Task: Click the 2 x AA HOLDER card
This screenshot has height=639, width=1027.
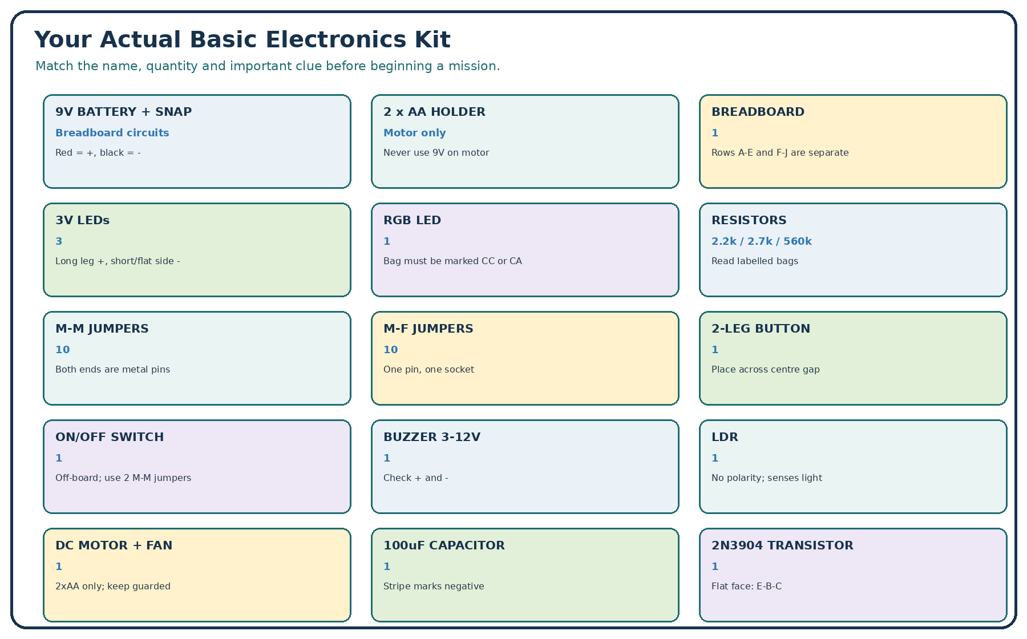Action: [x=525, y=141]
